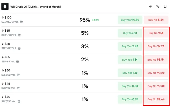Bookmark this crude oil market

(165, 6)
